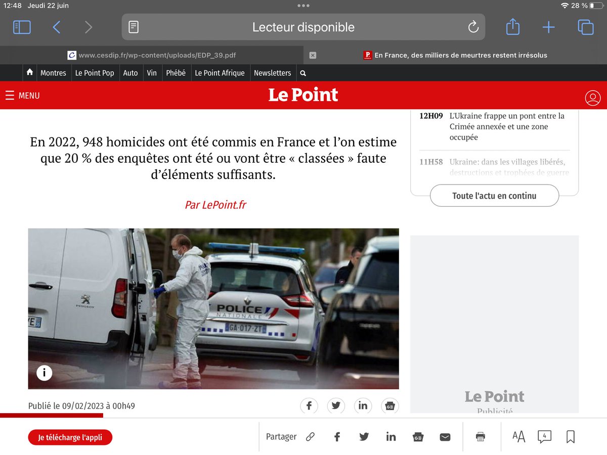Copy article link in bottom bar
Screen dimensions: 607x455
pyautogui.click(x=311, y=437)
